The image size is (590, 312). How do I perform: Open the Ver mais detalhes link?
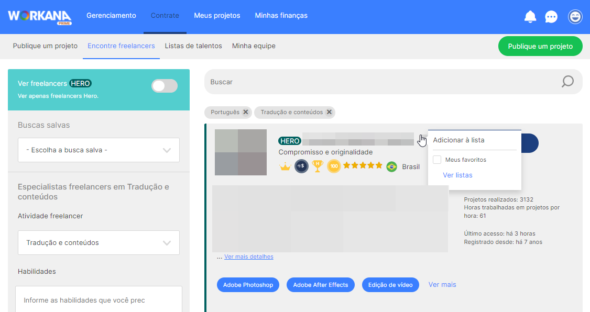(249, 257)
